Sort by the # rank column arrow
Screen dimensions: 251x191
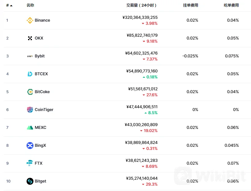tap(11, 6)
